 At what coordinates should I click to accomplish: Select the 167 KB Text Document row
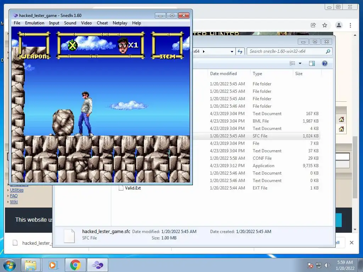point(257,114)
